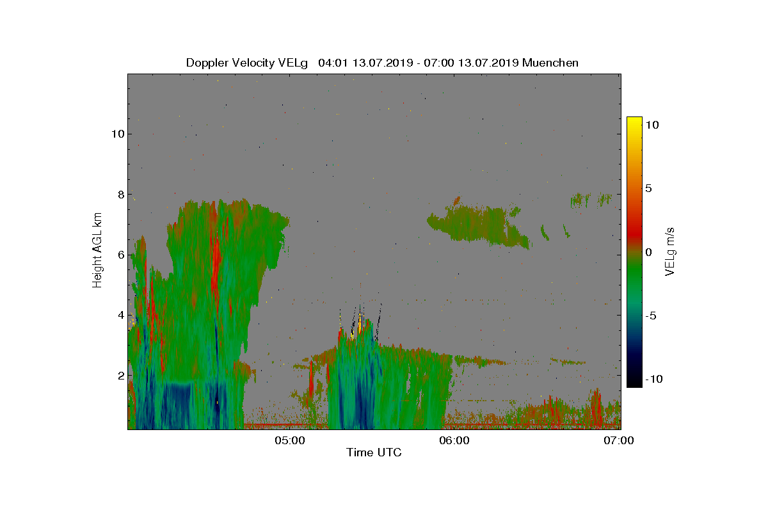This screenshot has width=768, height=512.
Task: Click the 'Height AGL km' axis label
Action: pyautogui.click(x=97, y=252)
